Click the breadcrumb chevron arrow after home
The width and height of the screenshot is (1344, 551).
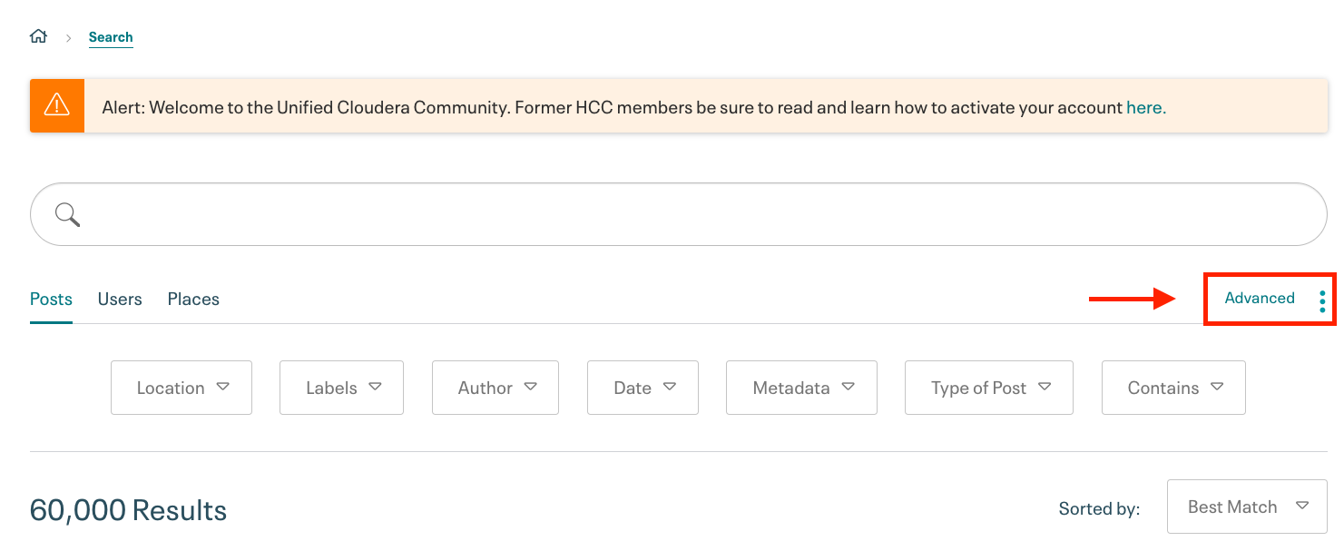click(x=68, y=36)
